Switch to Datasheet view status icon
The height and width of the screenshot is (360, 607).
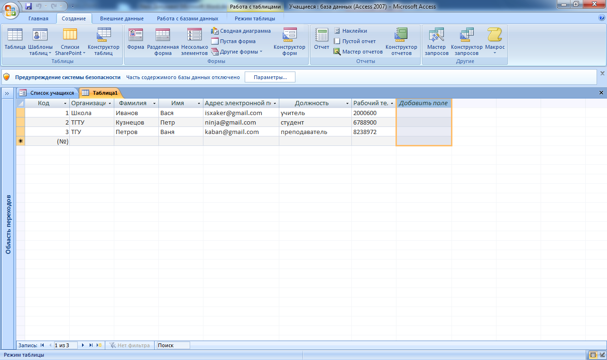593,355
